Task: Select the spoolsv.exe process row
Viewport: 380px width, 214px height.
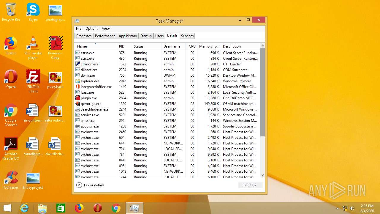Action: click(167, 126)
